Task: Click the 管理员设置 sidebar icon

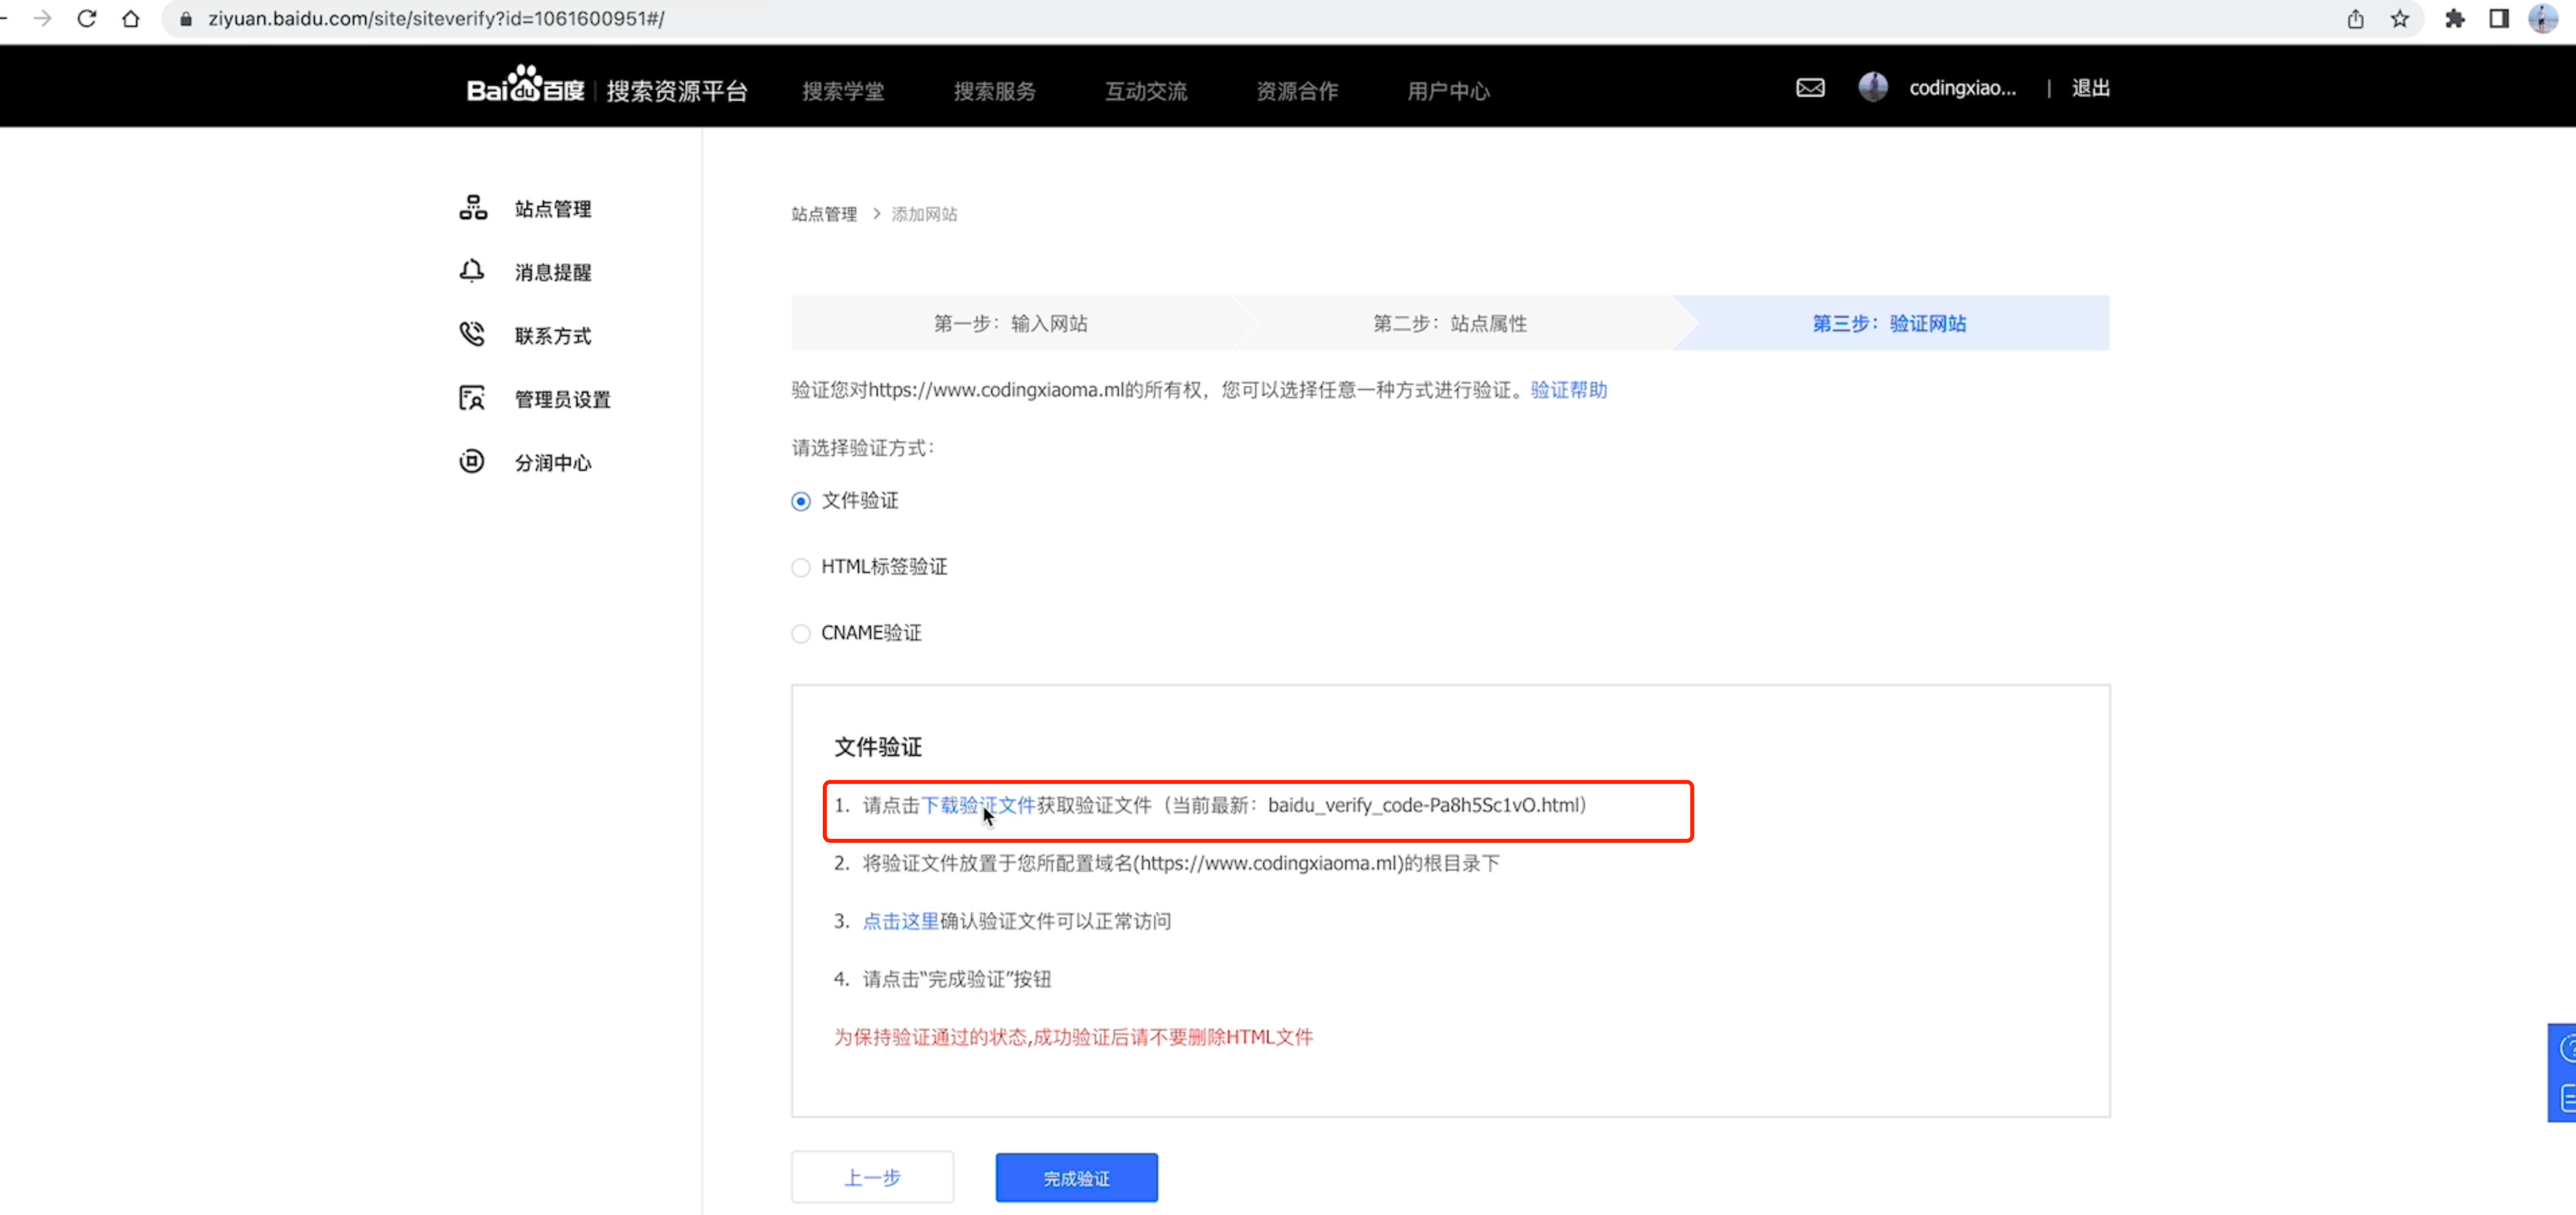Action: pos(472,398)
